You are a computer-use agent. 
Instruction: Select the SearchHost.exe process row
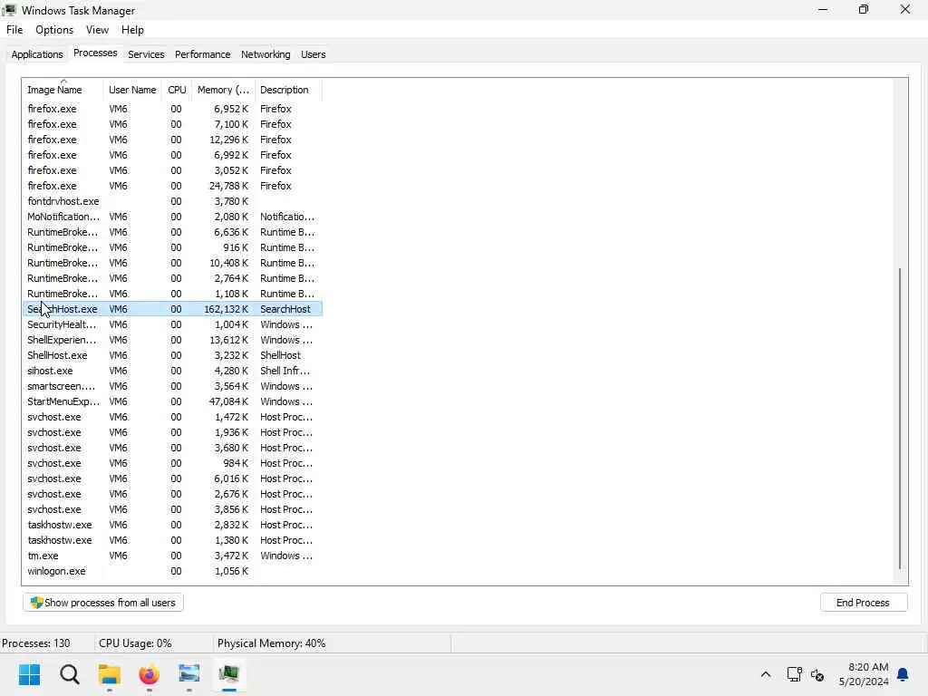[x=172, y=309]
